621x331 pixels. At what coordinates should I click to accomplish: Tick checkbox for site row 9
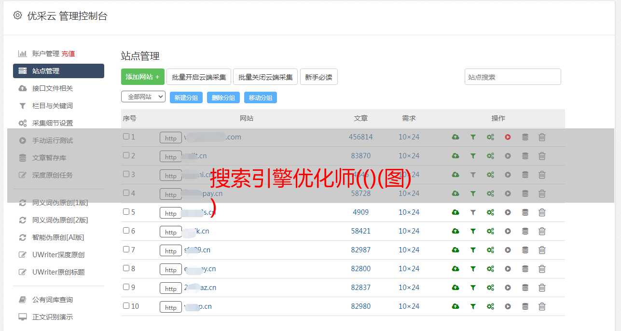pos(126,287)
